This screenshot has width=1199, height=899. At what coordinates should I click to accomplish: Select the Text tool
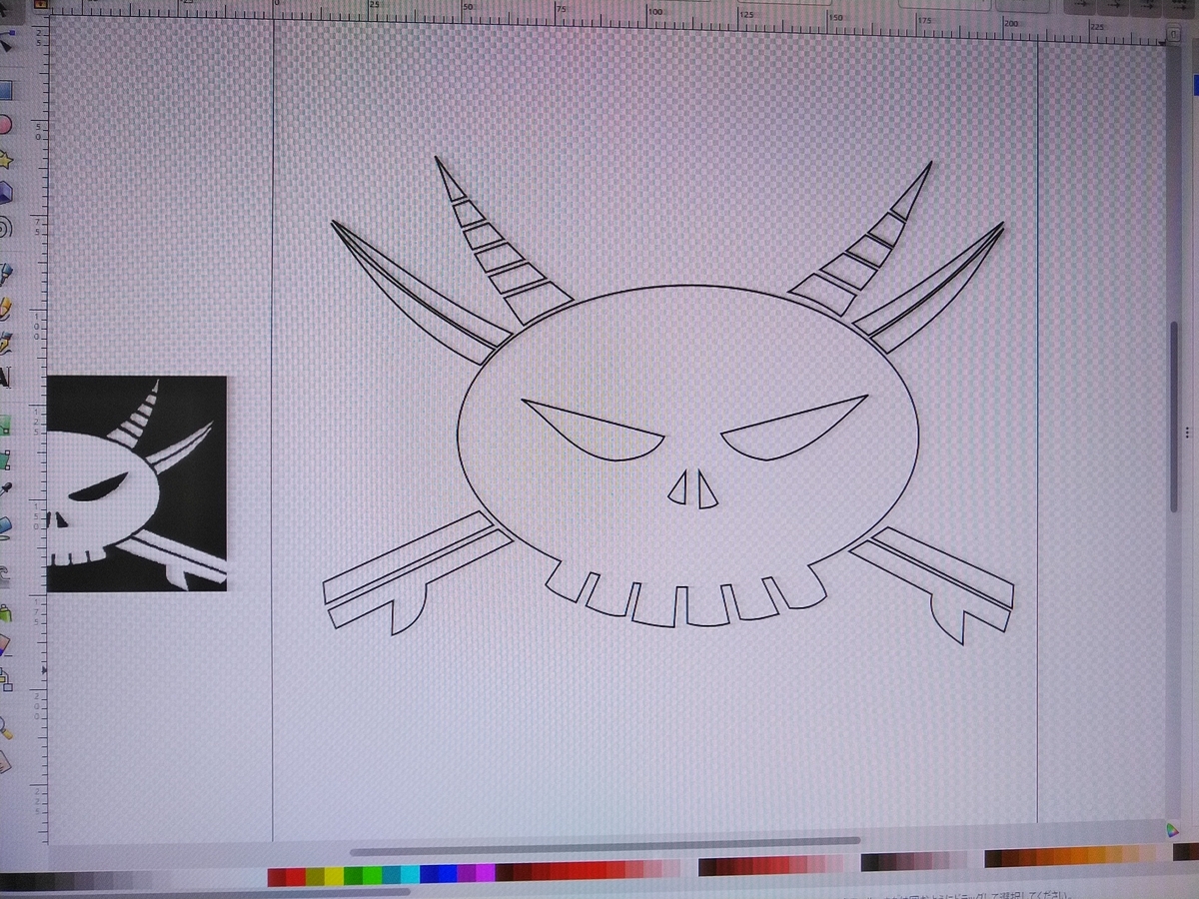point(4,378)
